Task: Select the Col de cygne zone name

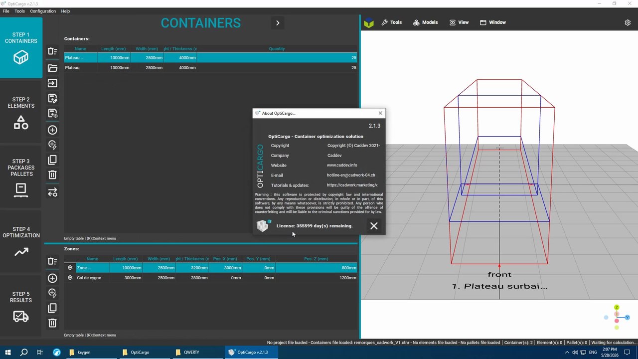Action: click(x=89, y=278)
